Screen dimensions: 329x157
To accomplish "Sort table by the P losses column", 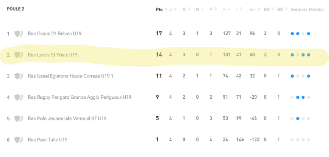I will (x=215, y=9).
